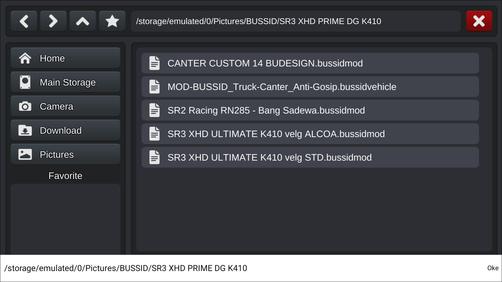The image size is (502, 282).
Task: Click the file icon beside SR2 Racing RN285
Action: pyautogui.click(x=154, y=110)
